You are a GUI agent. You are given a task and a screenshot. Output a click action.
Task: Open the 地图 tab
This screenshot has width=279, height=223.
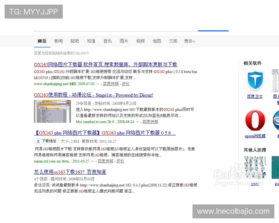pyautogui.click(x=157, y=41)
